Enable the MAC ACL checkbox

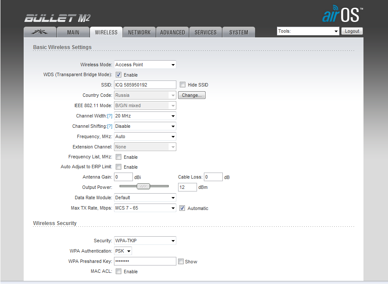pos(119,272)
